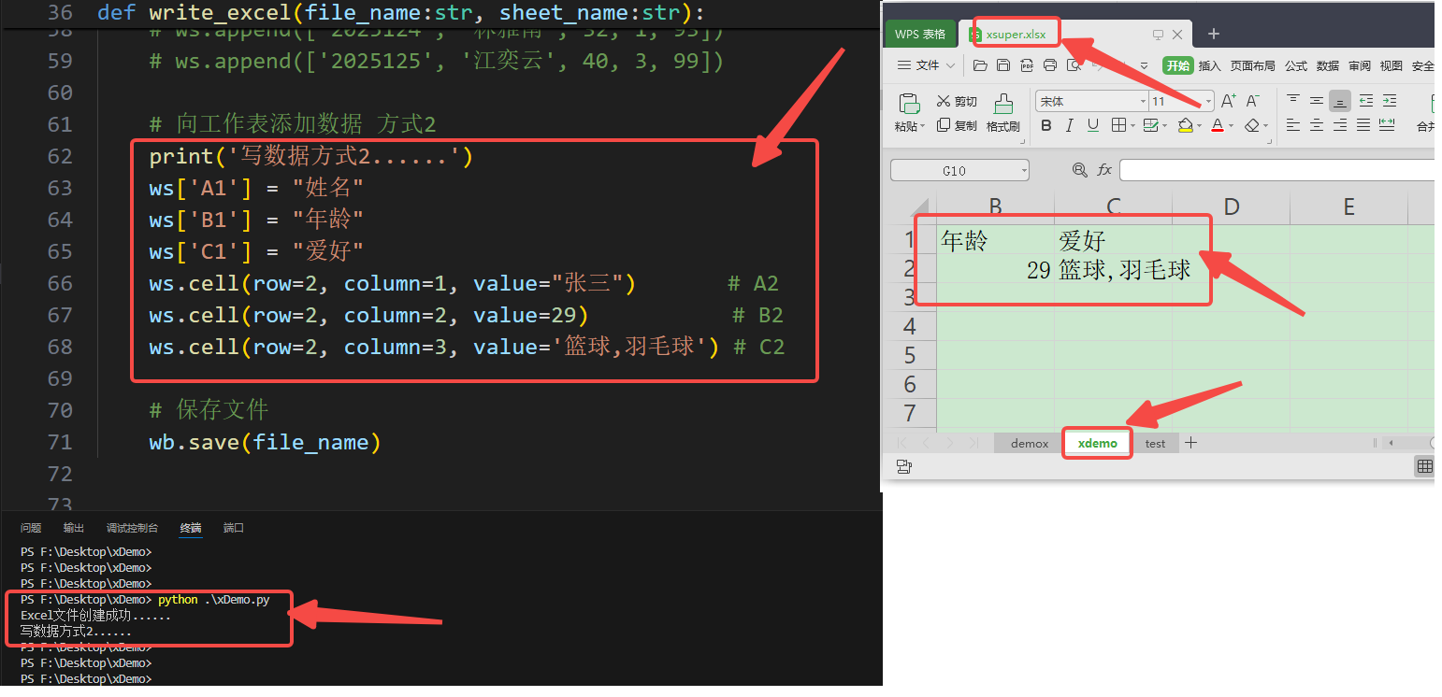1442x697 pixels.
Task: Increase font size with A+ icon
Action: (1229, 101)
